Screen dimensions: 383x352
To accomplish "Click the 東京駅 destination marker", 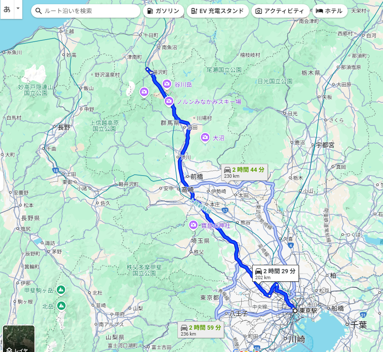I will (295, 311).
